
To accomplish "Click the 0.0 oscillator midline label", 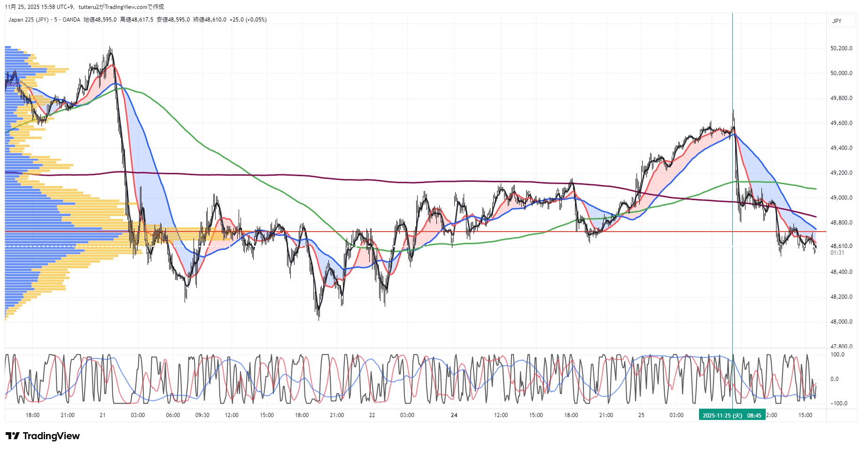I will click(834, 379).
